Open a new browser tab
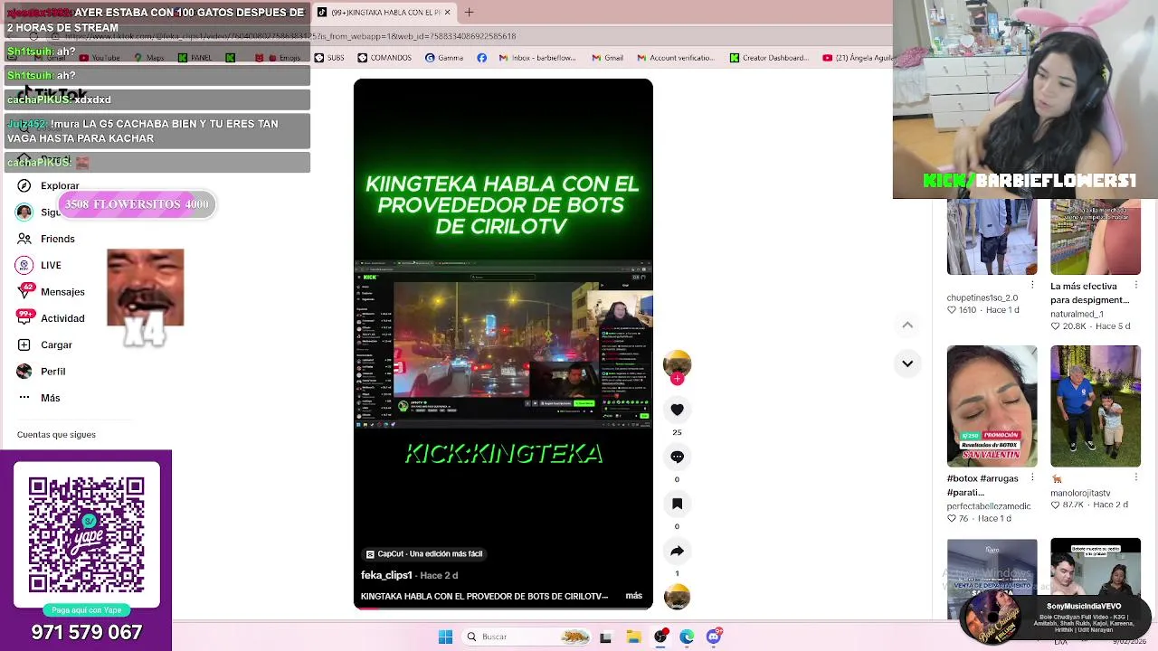 click(469, 12)
